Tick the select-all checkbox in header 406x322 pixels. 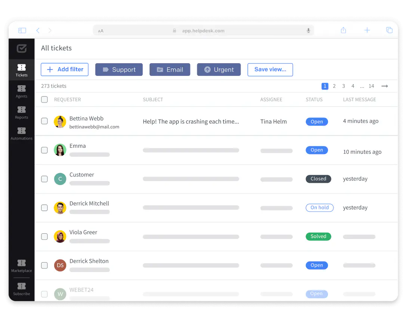point(44,99)
